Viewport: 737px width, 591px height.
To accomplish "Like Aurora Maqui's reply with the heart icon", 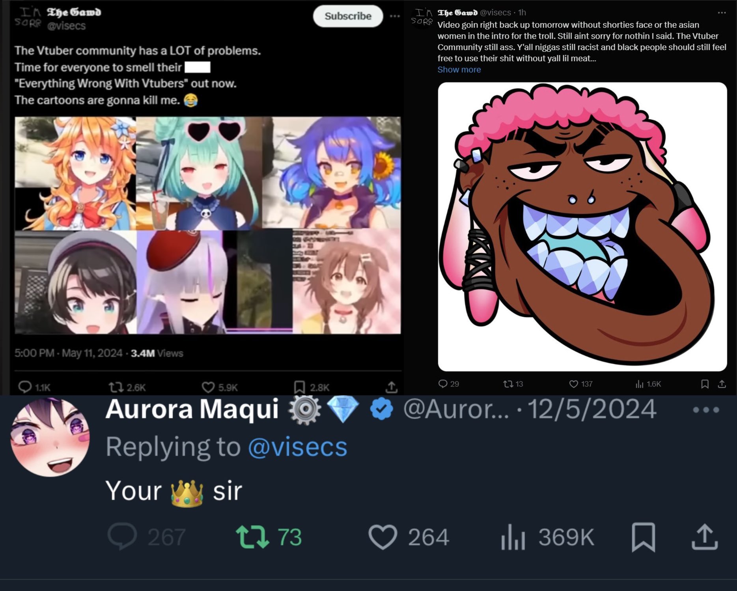I will [409, 537].
